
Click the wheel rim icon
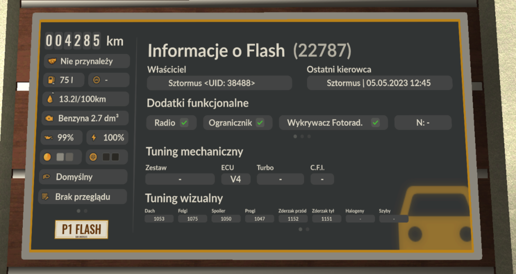tap(93, 157)
